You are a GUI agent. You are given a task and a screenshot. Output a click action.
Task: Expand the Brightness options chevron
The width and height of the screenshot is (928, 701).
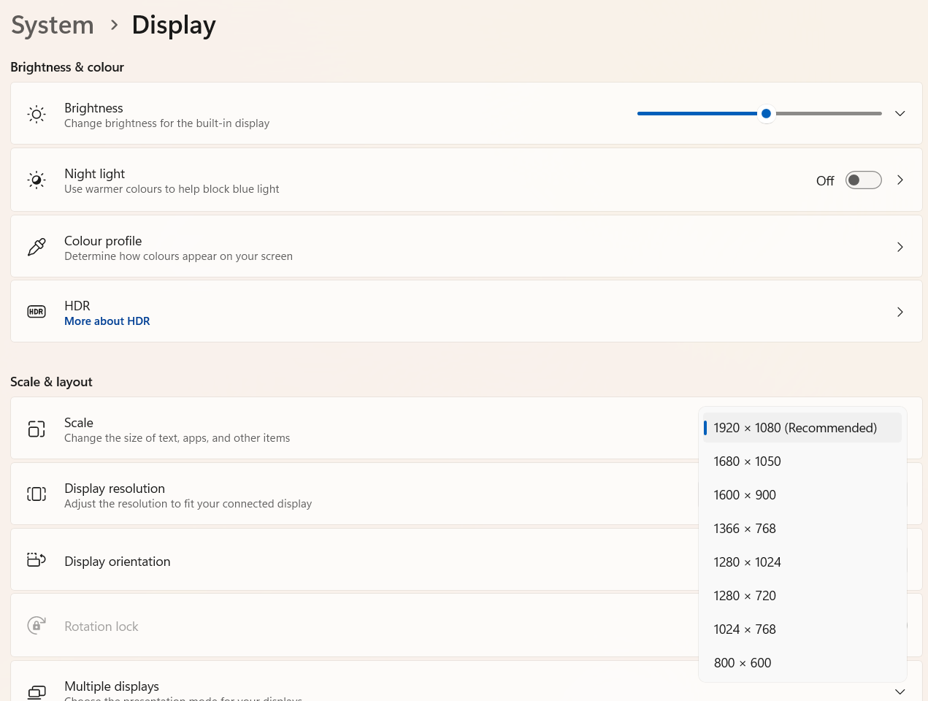[900, 114]
